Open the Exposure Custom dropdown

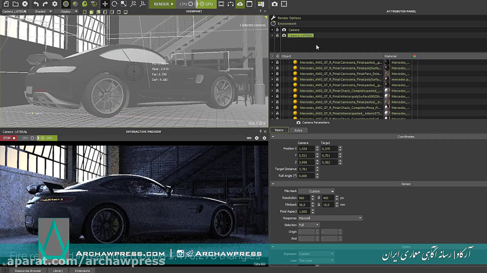click(316, 254)
